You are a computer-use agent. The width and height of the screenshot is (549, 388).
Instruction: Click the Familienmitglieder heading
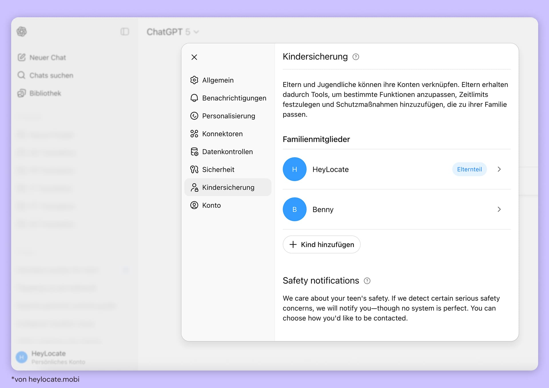(x=316, y=139)
